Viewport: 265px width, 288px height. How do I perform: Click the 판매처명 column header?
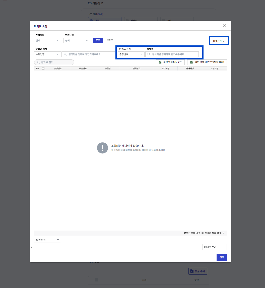click(190, 68)
